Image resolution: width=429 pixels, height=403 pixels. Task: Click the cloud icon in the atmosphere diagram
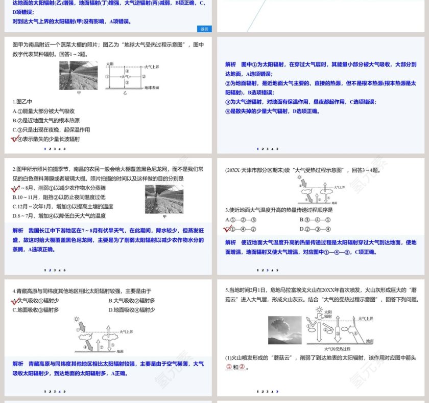click(307, 191)
